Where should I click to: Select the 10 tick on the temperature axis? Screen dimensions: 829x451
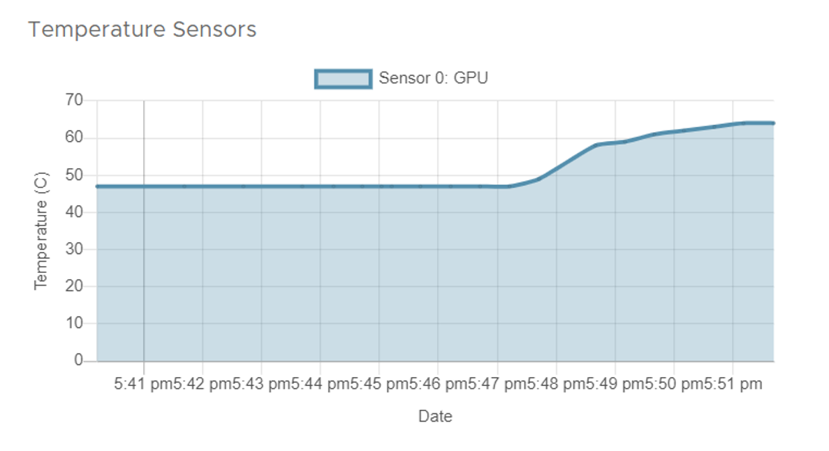73,324
